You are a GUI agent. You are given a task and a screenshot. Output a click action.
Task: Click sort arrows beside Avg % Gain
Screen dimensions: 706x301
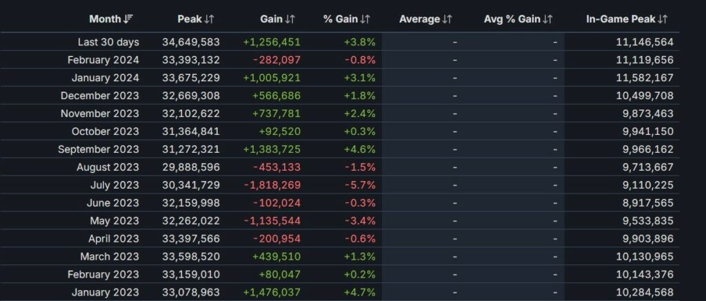click(548, 19)
